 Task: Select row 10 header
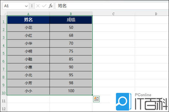[4, 91]
